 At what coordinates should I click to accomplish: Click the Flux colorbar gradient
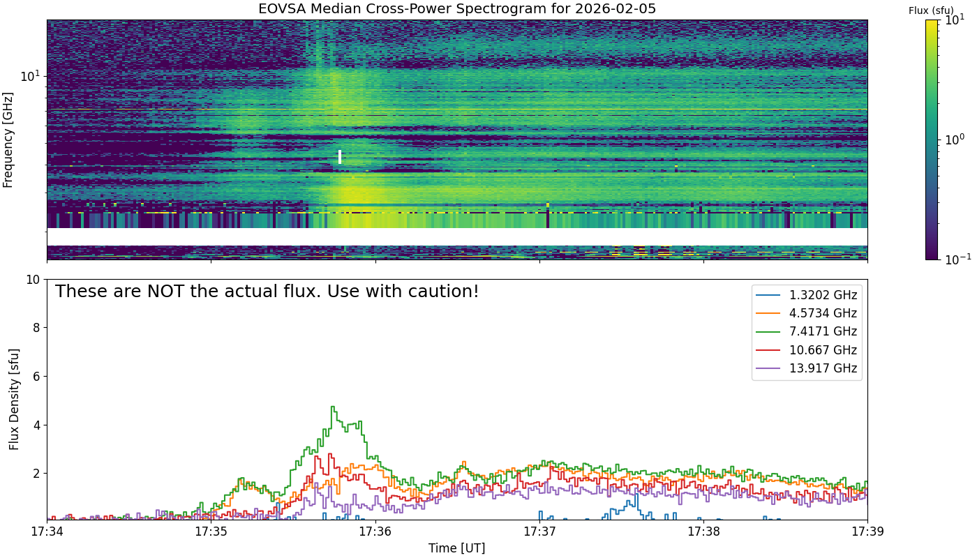click(931, 139)
